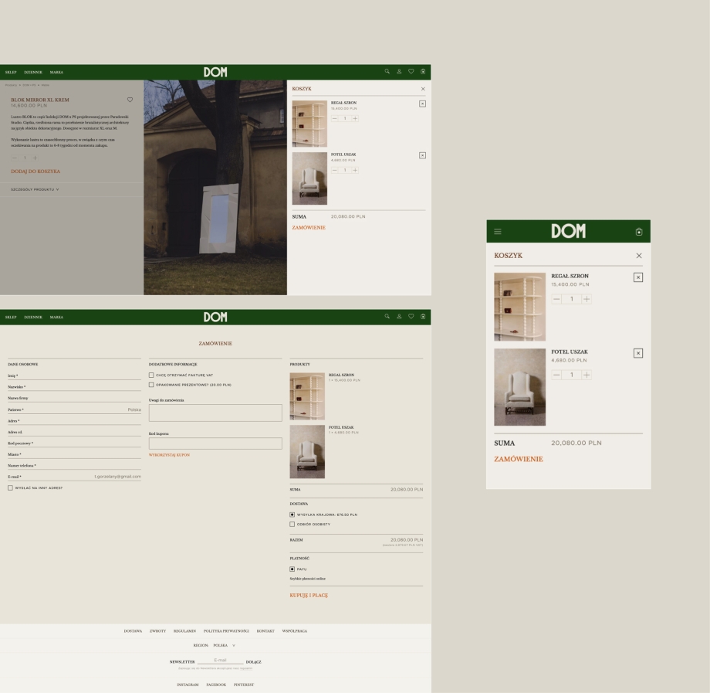Open the Państwo country field showing Polska
Screen dimensions: 710x693
74,409
